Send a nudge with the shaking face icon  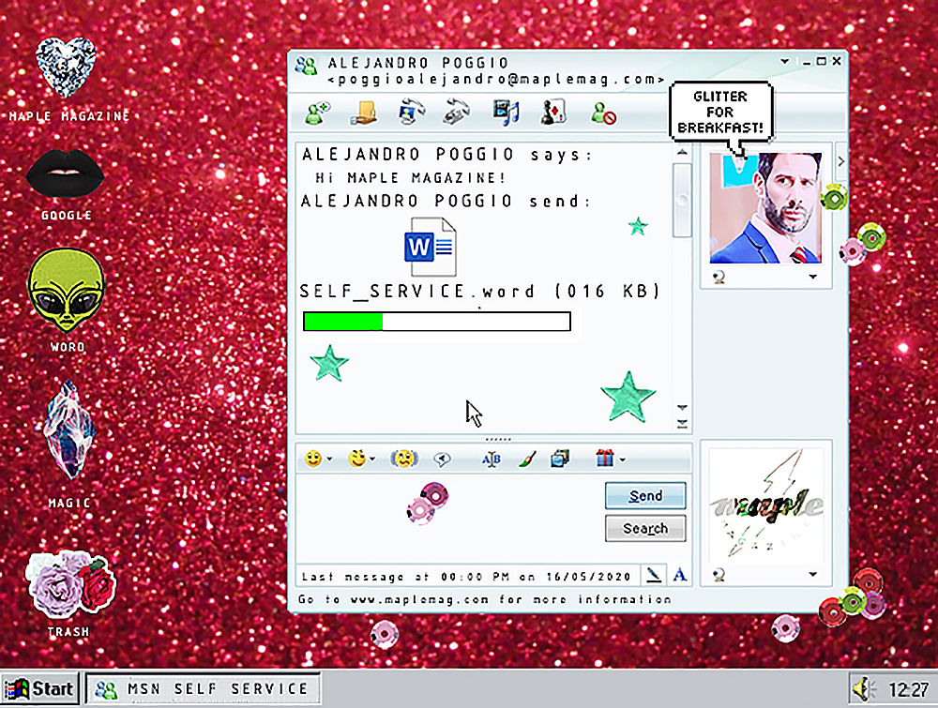pos(403,459)
